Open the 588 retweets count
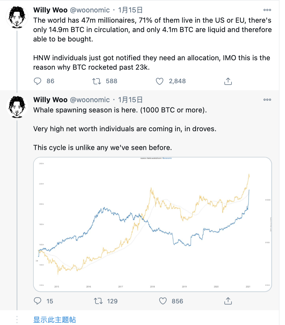This screenshot has width=285, height=325. 112,81
